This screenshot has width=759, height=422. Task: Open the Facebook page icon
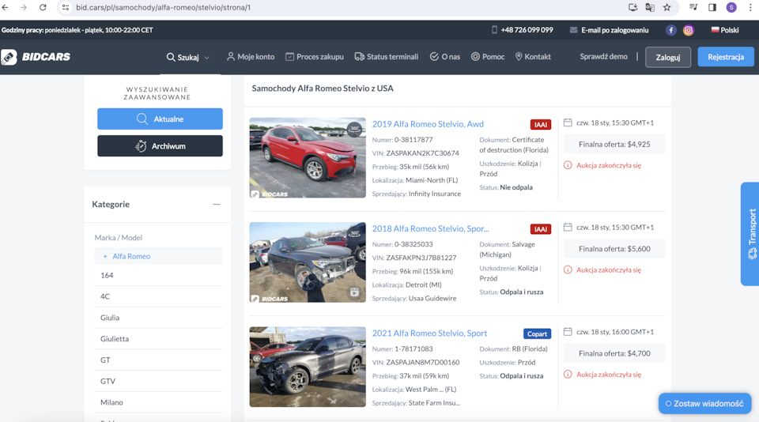(670, 30)
